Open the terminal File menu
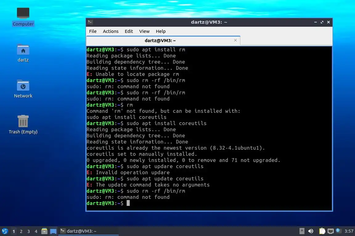This screenshot has width=355, height=236. (93, 31)
